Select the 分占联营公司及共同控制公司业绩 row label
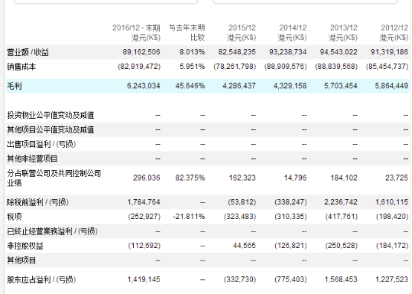412x294 pixels. [x=54, y=178]
